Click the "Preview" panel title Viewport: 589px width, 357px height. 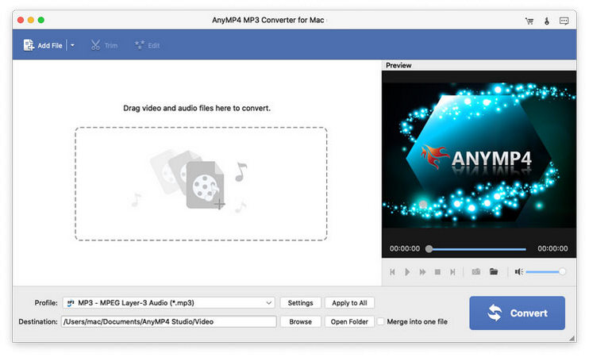pos(398,65)
